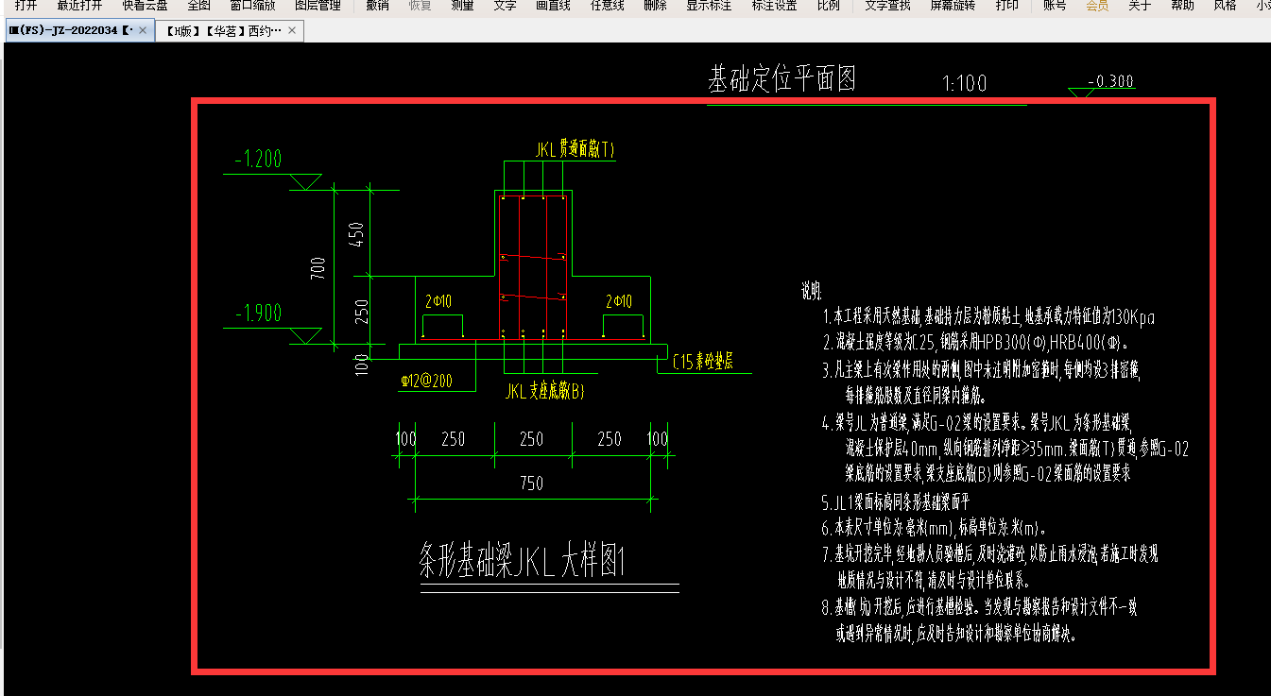
Task: Click note 3 about 凡主梁上有次梁
Action: tap(981, 382)
